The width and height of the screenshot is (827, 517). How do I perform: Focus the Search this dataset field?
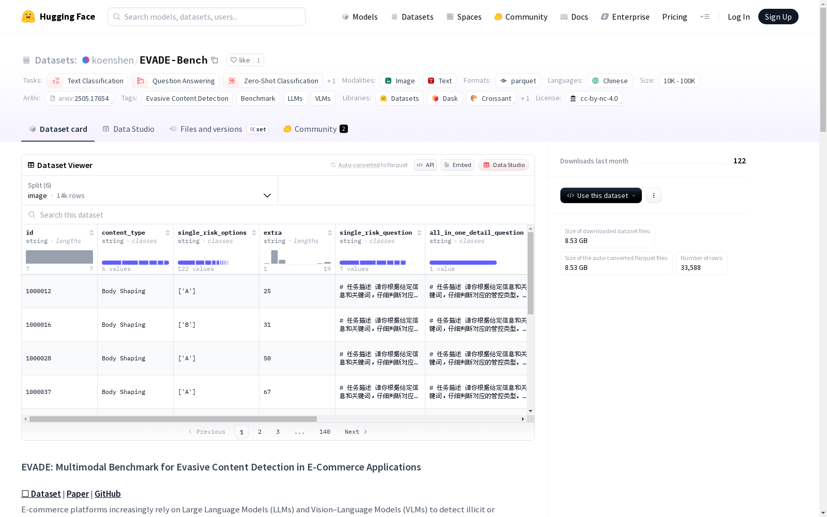(278, 215)
